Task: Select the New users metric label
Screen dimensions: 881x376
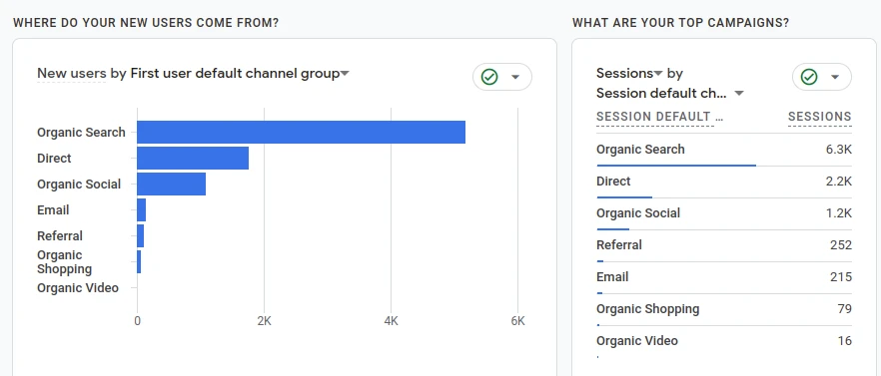Action: 71,74
